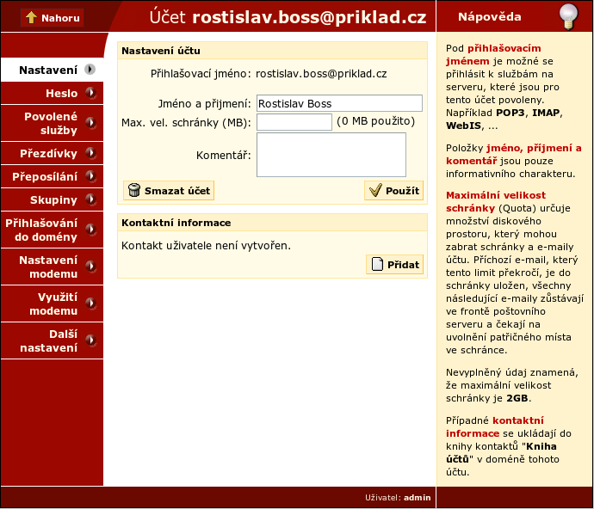The image size is (594, 509).
Task: Click the blank page icon on Přidat
Action: pyautogui.click(x=377, y=264)
